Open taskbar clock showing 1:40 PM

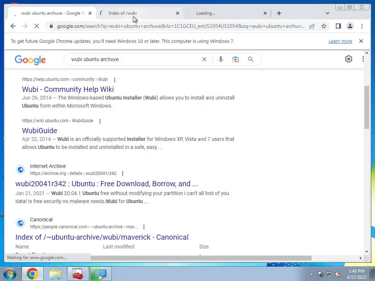click(356, 274)
